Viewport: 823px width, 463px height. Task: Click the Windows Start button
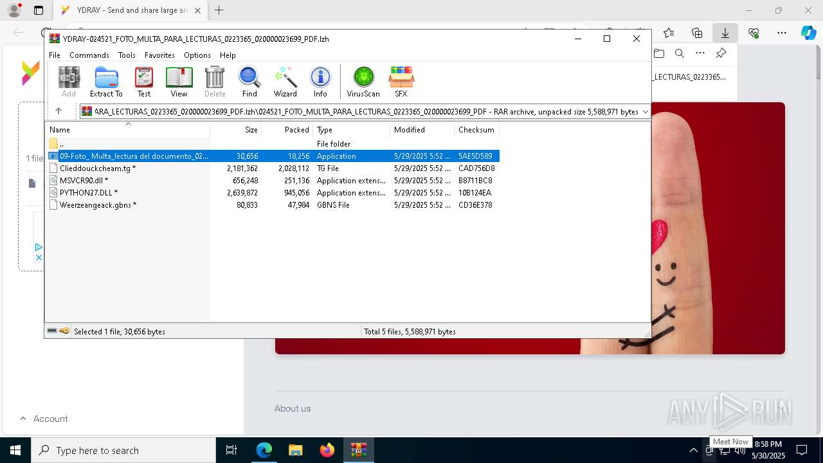15,450
